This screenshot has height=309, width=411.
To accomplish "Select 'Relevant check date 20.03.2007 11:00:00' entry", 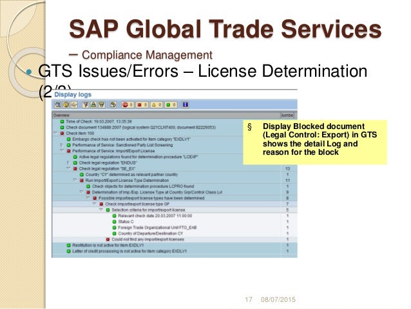I will click(155, 216).
